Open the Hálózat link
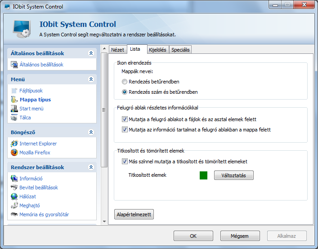Image resolution: width=318 pixels, height=249 pixels. tap(27, 197)
